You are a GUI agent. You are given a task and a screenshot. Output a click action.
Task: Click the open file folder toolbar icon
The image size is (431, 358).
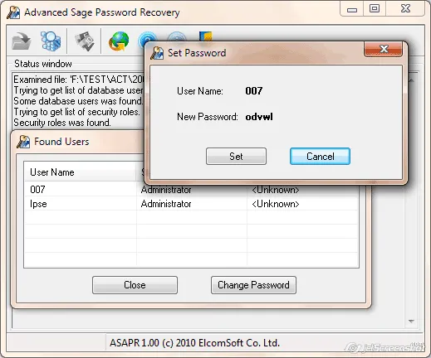click(x=22, y=41)
